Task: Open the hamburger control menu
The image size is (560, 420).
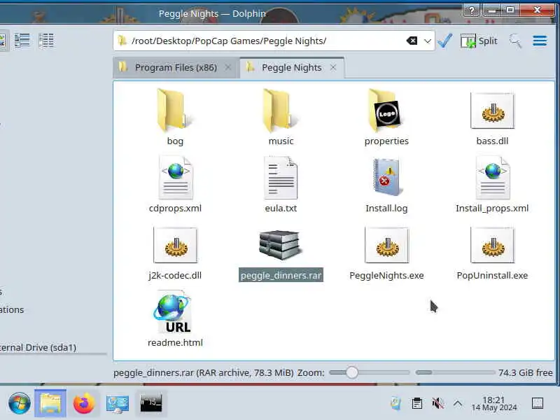Action: point(540,41)
